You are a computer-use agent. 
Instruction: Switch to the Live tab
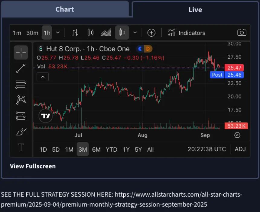tap(195, 10)
